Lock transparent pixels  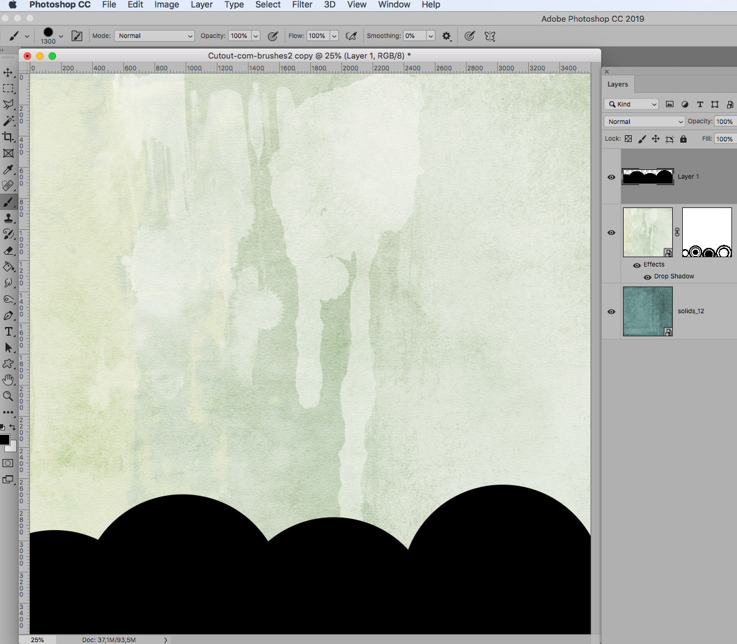629,138
